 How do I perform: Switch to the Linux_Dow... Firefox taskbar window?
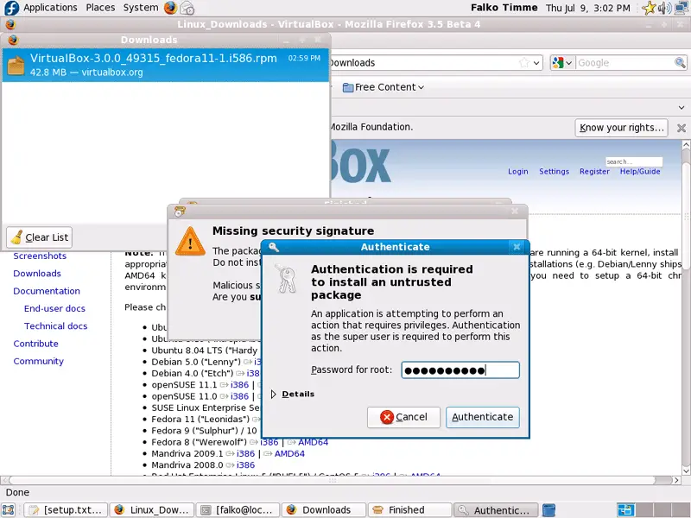point(152,510)
